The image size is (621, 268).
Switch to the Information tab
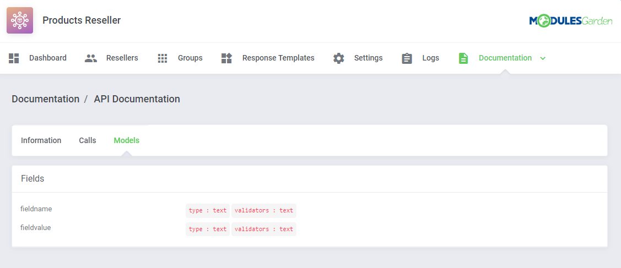(x=41, y=140)
